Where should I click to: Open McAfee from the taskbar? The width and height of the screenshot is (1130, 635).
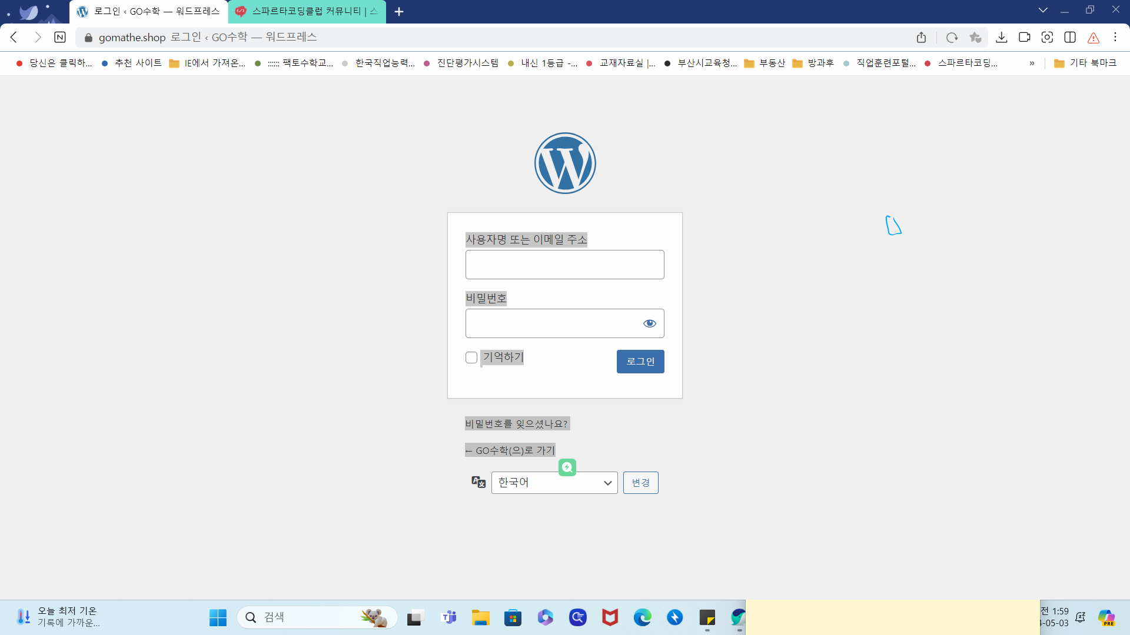610,617
